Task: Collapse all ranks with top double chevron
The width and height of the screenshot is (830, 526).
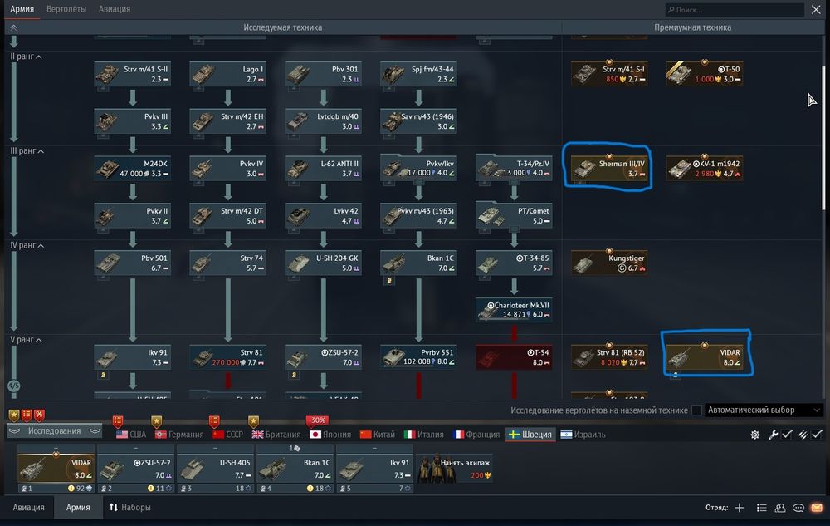Action: click(x=14, y=27)
